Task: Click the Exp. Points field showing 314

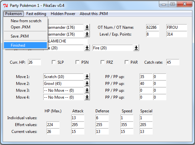Action: tap(177, 34)
